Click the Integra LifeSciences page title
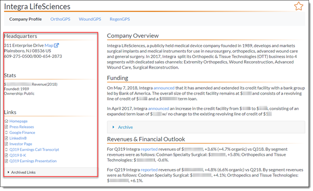This screenshot has width=313, height=191. [x=37, y=7]
